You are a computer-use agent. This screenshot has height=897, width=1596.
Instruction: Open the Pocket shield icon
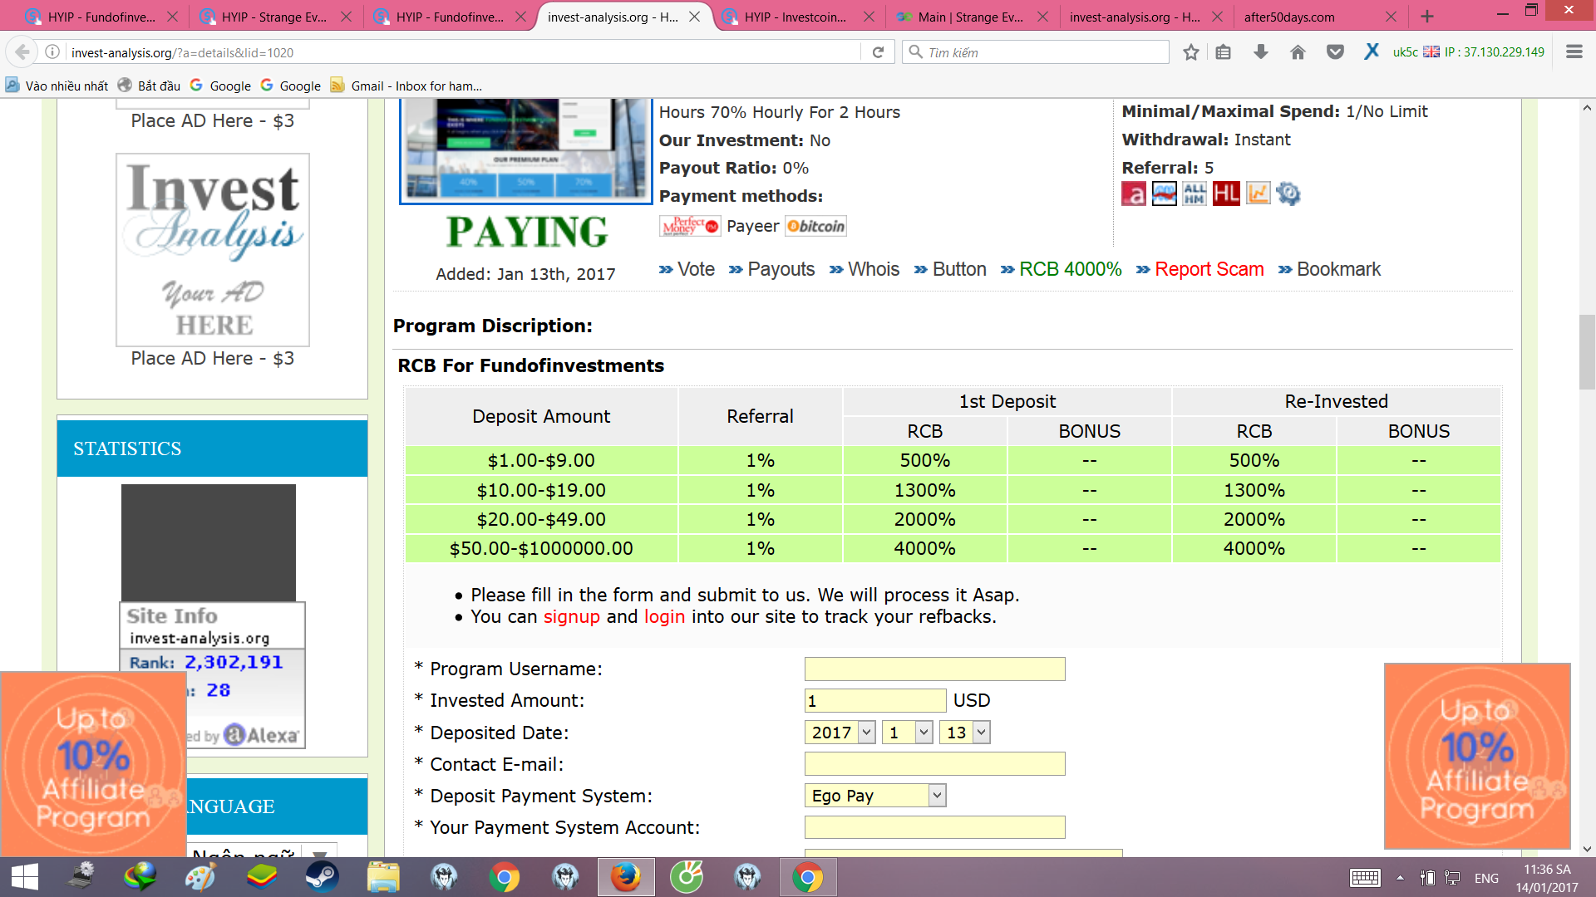tap(1335, 52)
